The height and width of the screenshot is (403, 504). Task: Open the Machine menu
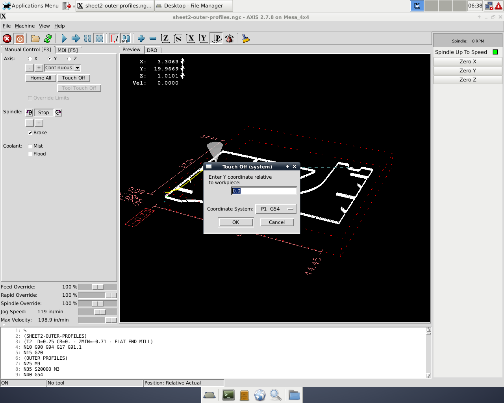25,26
